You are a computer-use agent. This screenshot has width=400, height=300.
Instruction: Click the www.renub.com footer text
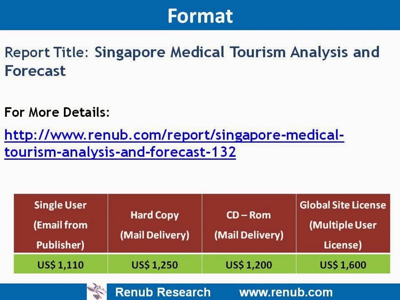click(286, 292)
